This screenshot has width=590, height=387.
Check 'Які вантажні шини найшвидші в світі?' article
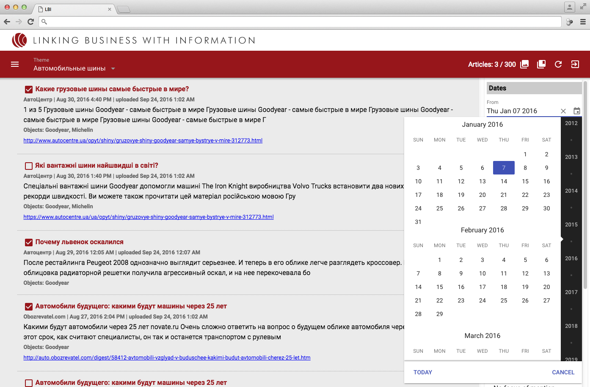29,166
